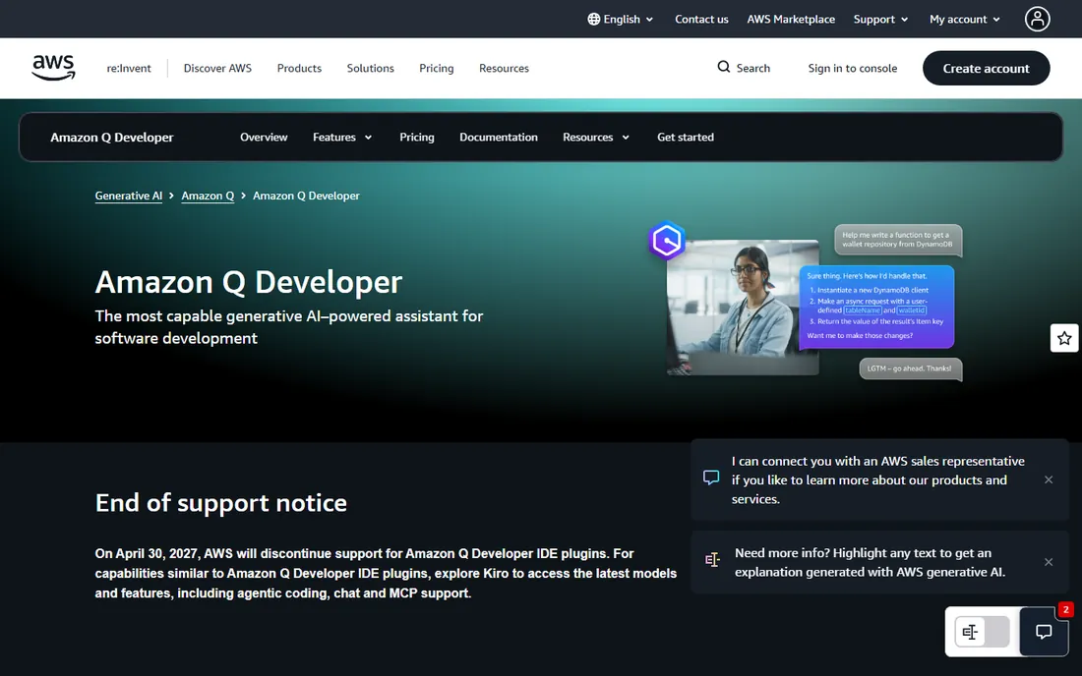Click Sign in to console
Viewport: 1082px width, 676px height.
pyautogui.click(x=852, y=68)
